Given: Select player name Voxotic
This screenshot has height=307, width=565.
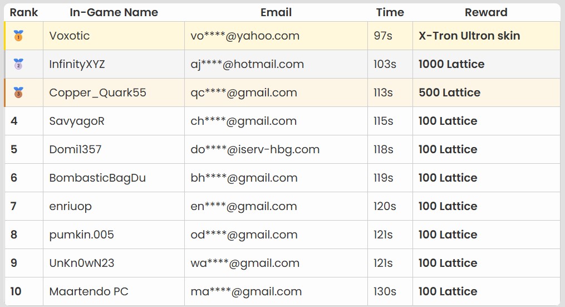Looking at the screenshot, I should 70,36.
